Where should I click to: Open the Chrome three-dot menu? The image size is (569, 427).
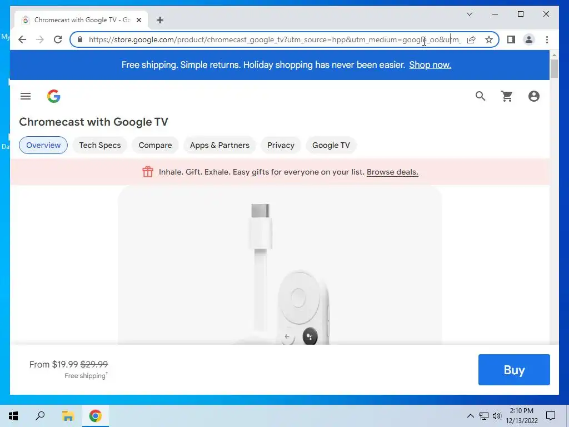[547, 39]
